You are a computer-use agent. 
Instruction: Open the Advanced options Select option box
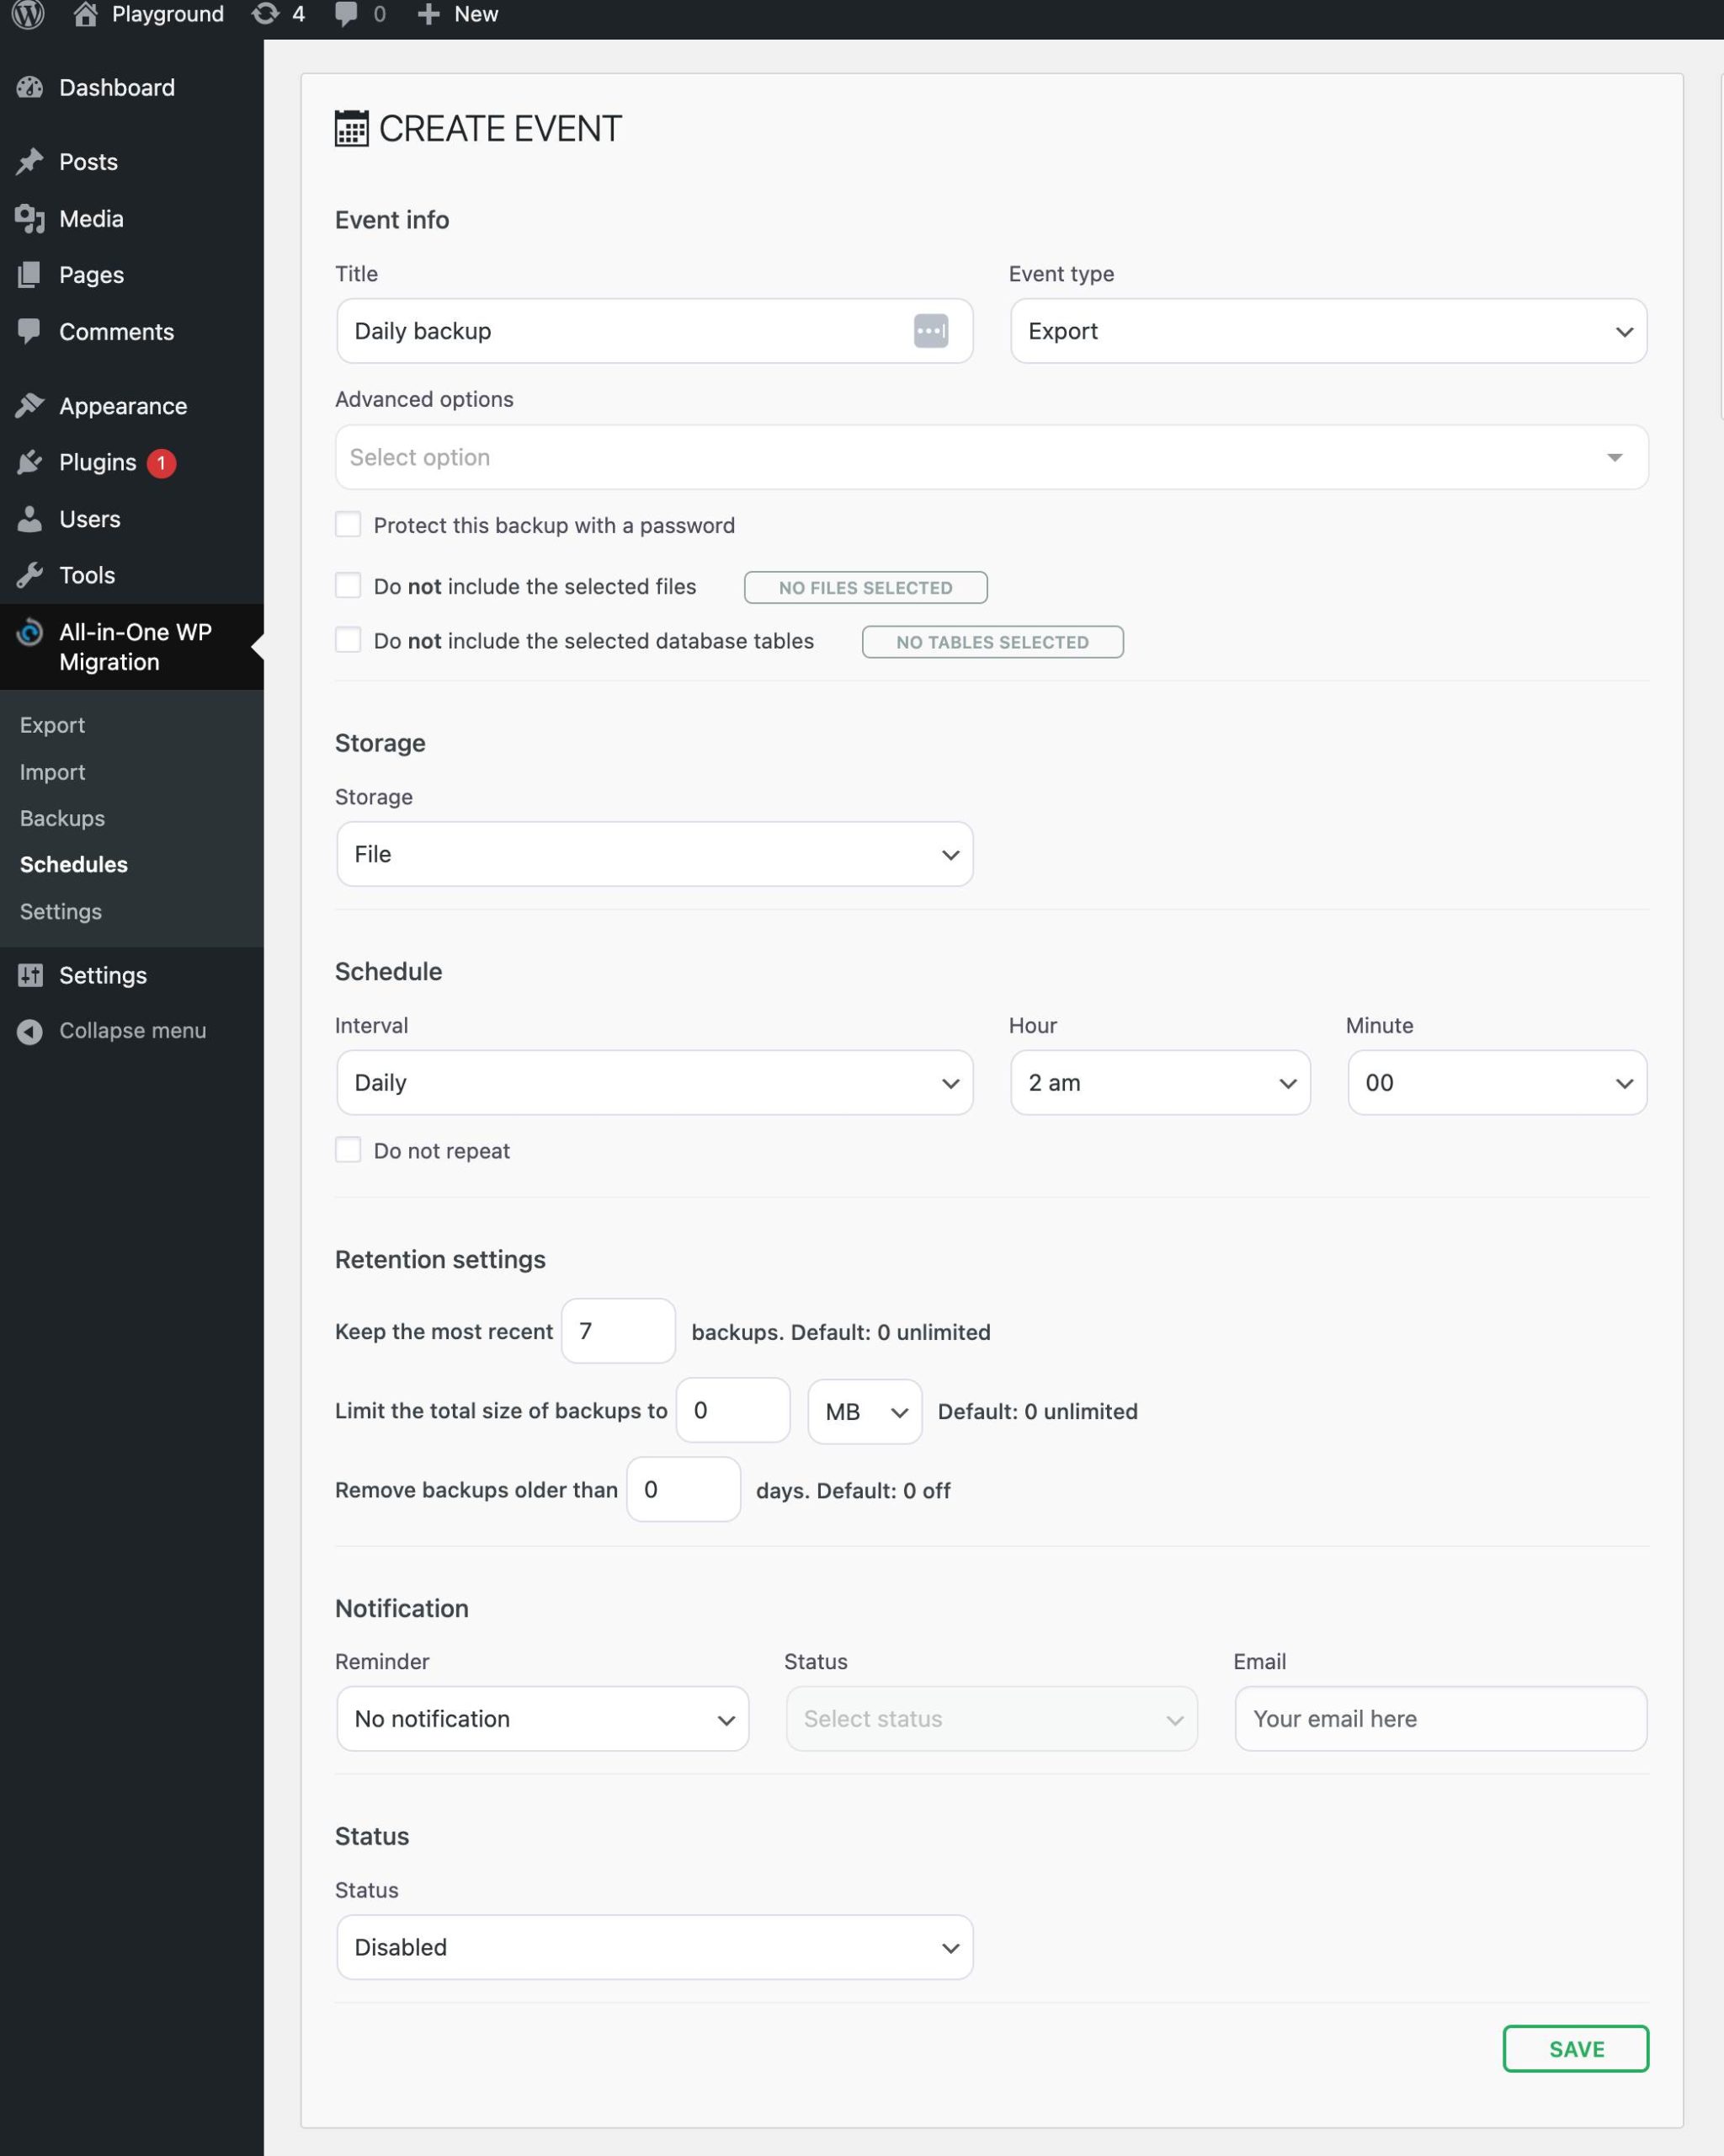click(991, 457)
